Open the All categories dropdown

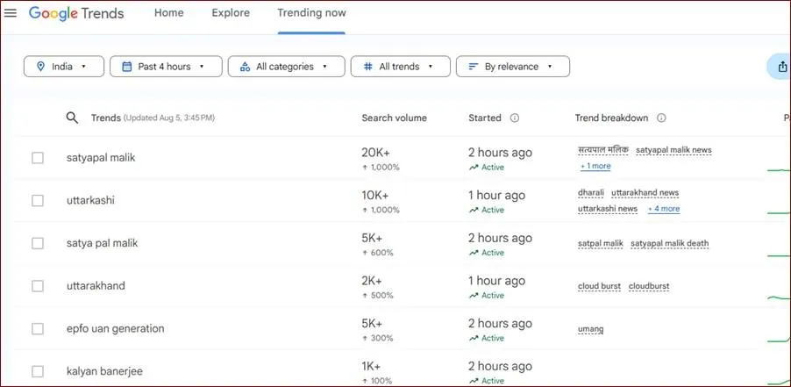pos(285,67)
